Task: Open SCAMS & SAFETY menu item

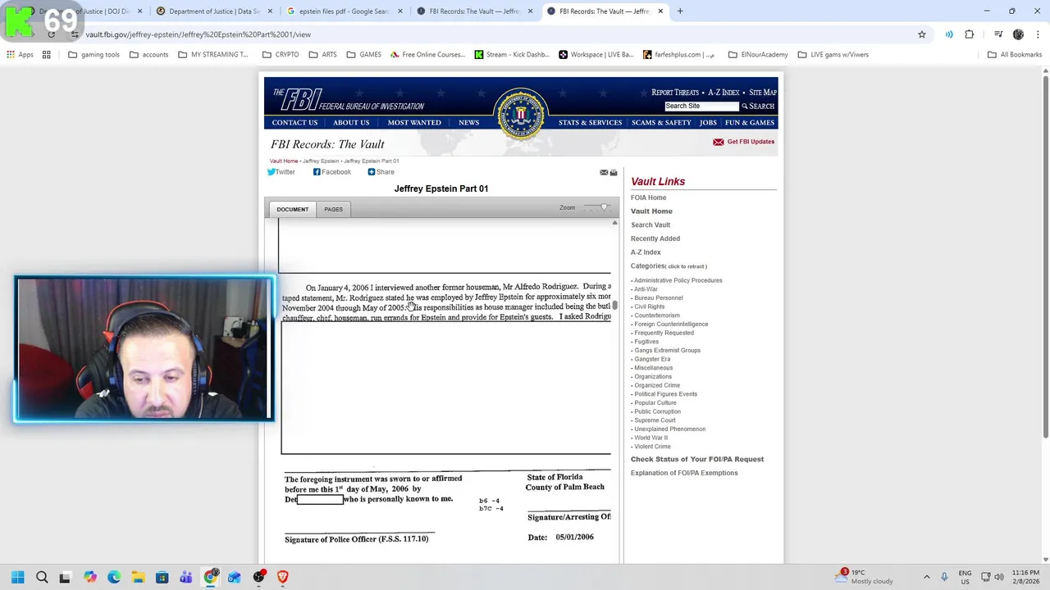Action: pos(661,123)
